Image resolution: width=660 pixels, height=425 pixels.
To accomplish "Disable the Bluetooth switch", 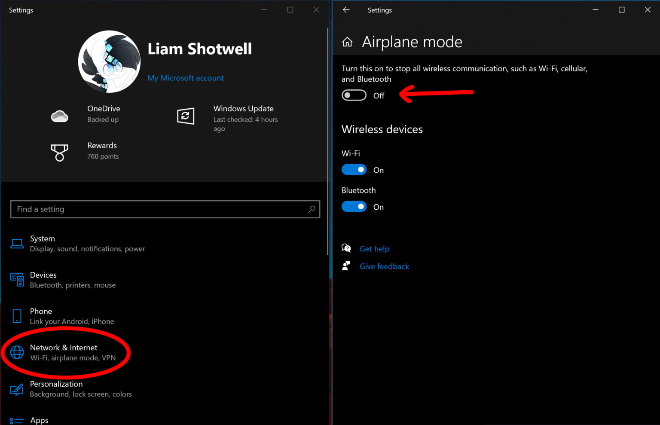I will (x=354, y=206).
